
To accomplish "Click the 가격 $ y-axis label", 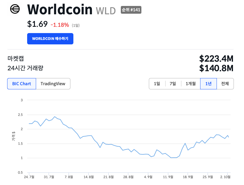I will click(x=13, y=136).
